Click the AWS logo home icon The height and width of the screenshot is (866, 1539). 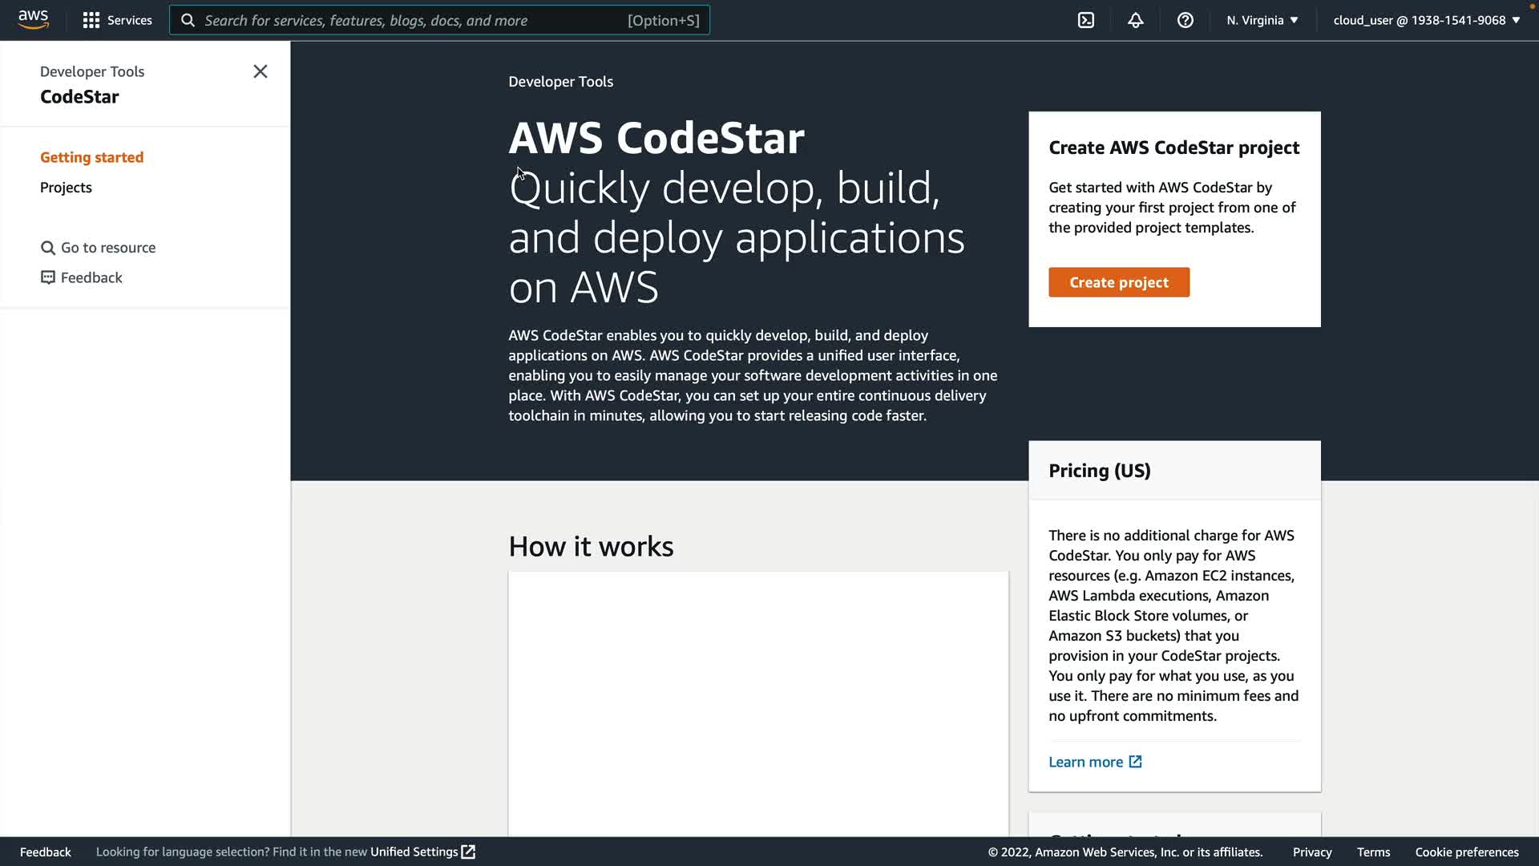coord(33,19)
